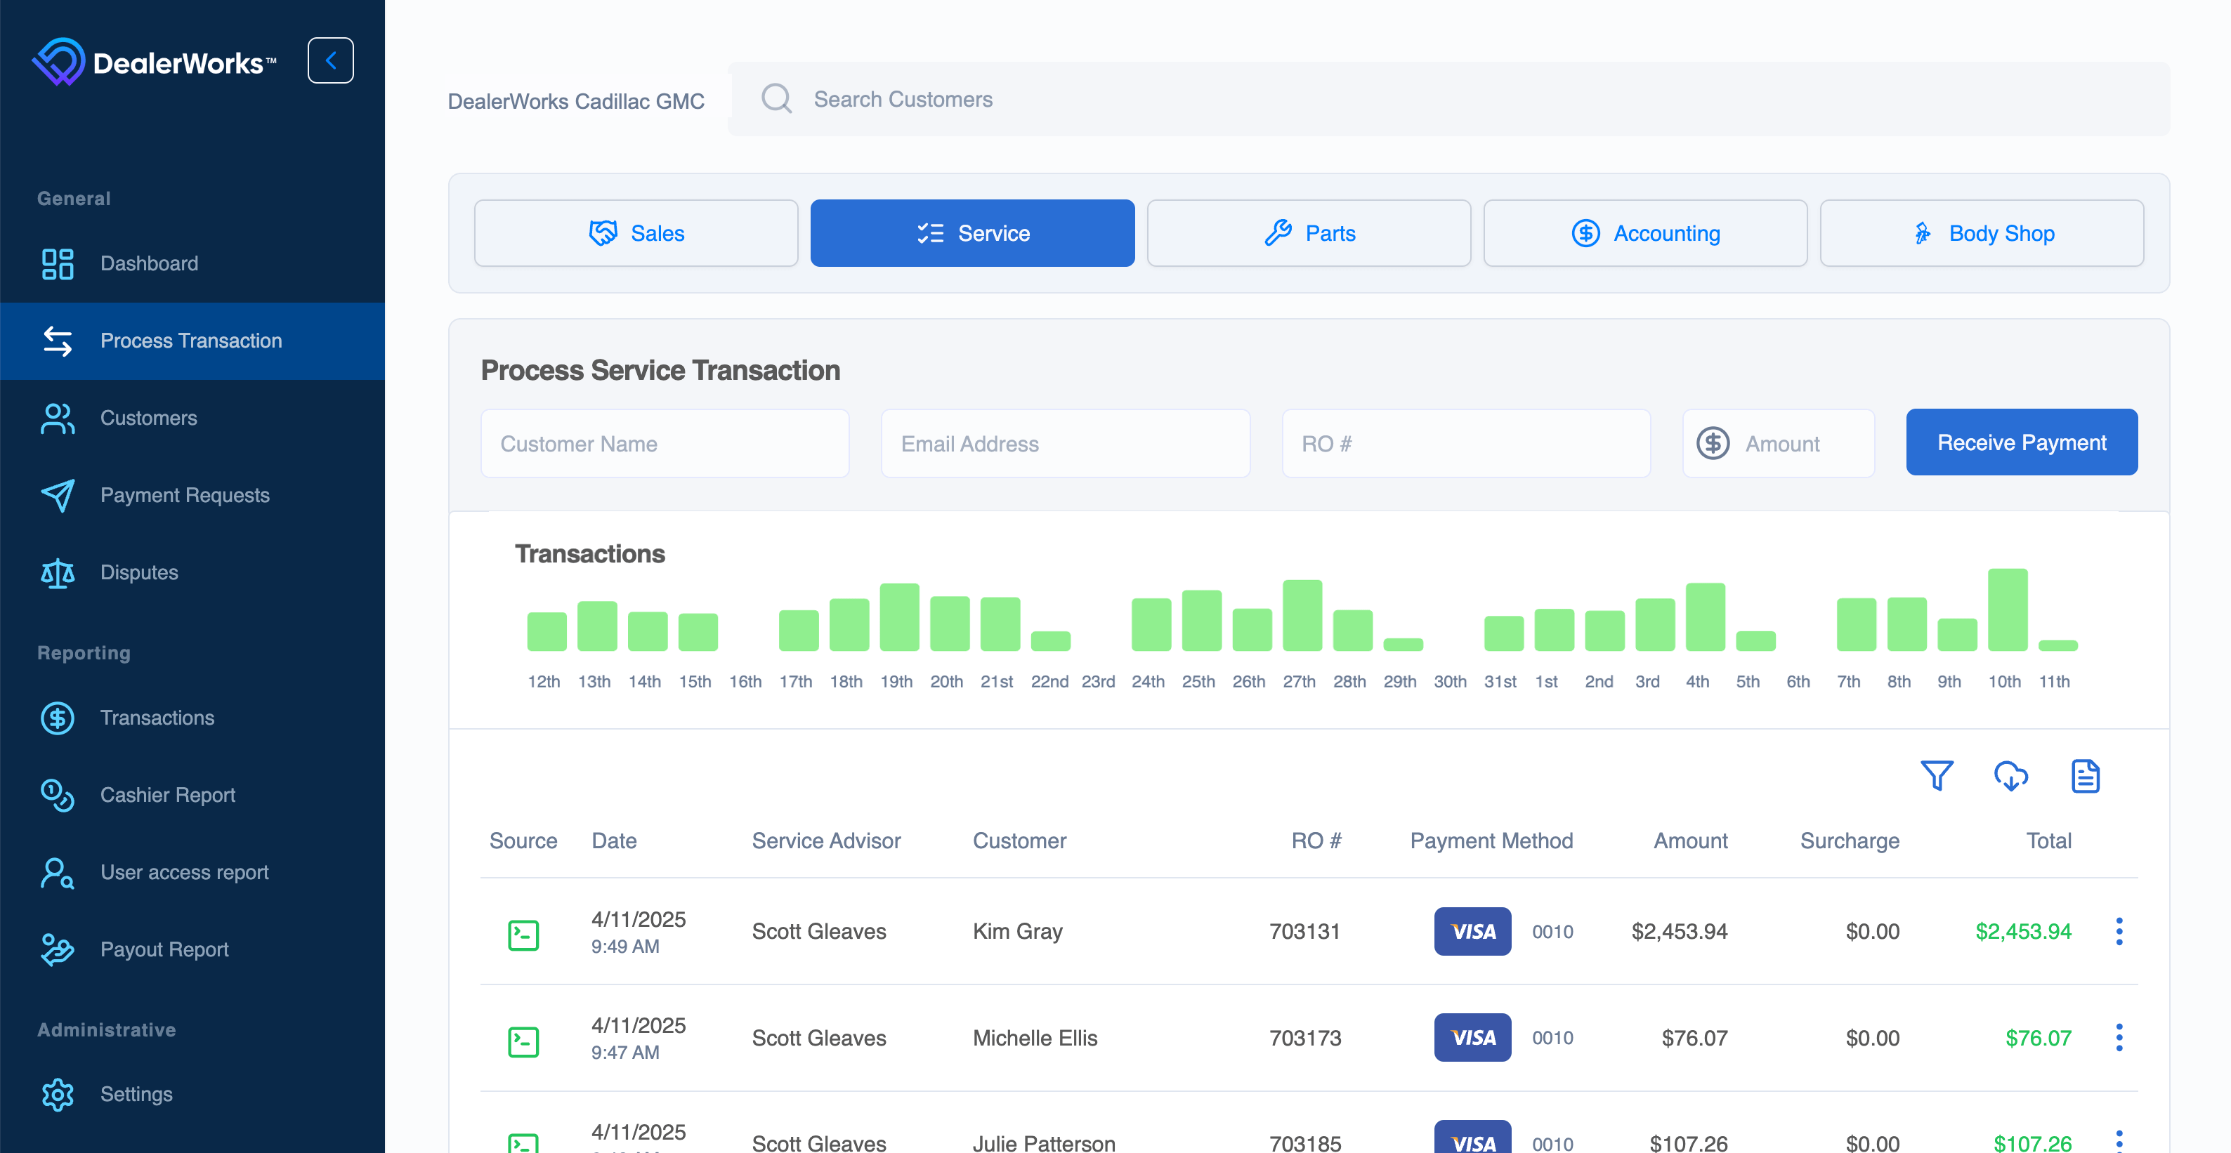Screen dimensions: 2231x1153
Task: Click the 10th bar in transactions chart
Action: 2007,610
